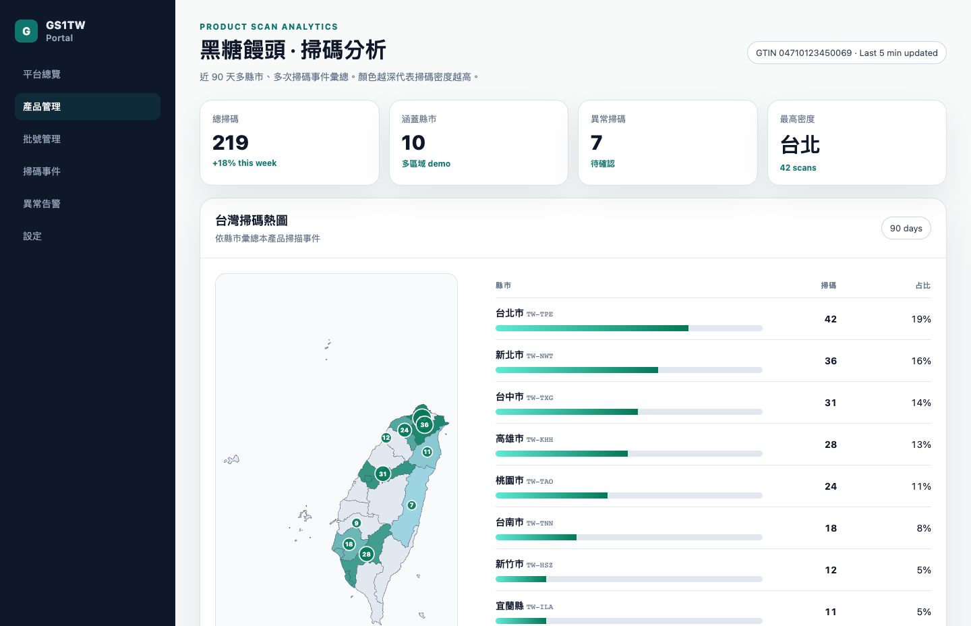971x626 pixels.
Task: Open 設定 in the sidebar
Action: click(x=88, y=236)
